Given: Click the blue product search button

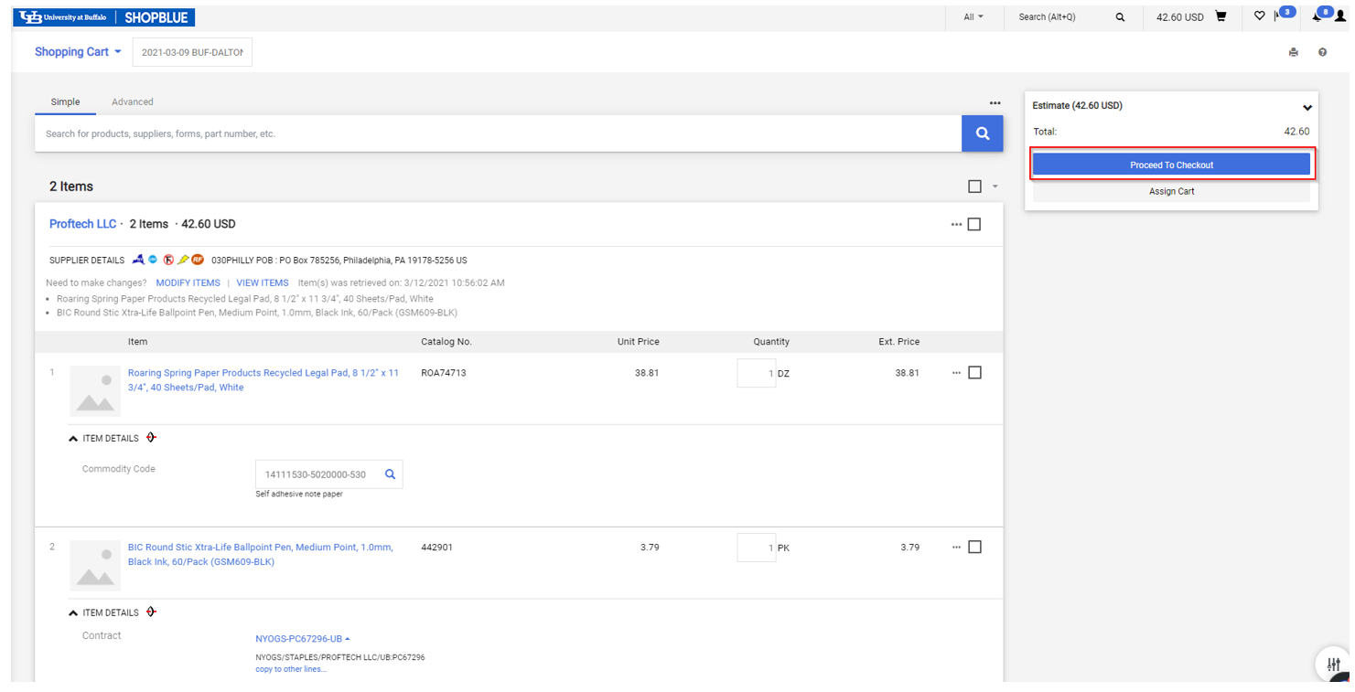Looking at the screenshot, I should 982,133.
